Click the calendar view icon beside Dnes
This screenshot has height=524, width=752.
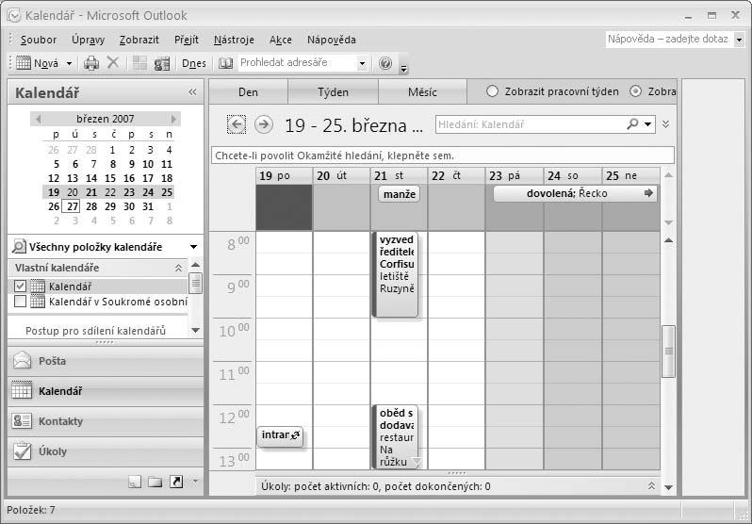coord(162,63)
